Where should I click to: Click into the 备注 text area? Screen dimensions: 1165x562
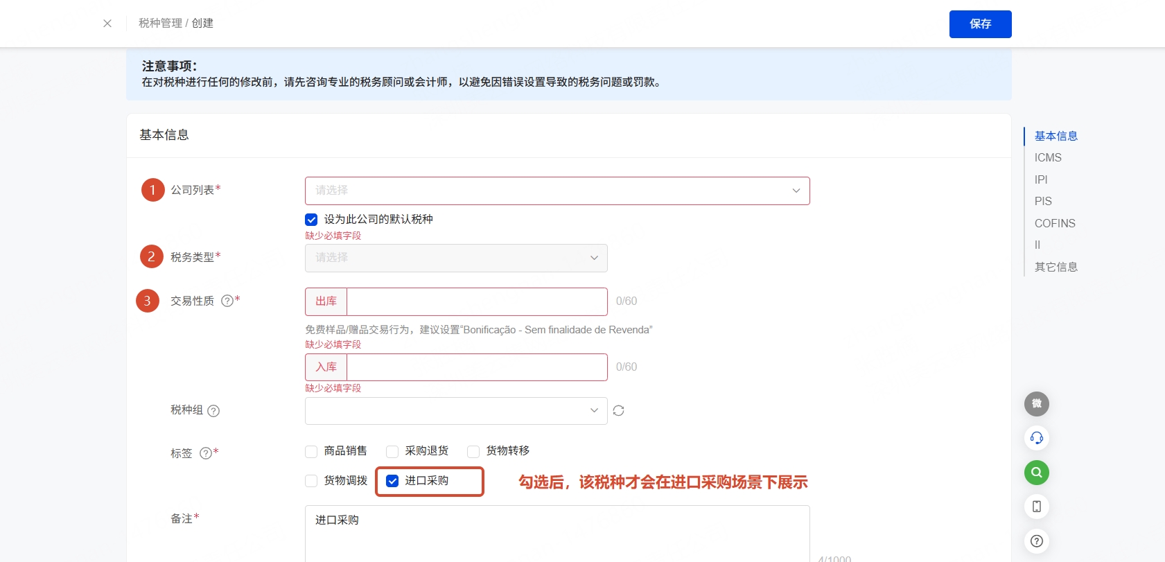coord(557,534)
